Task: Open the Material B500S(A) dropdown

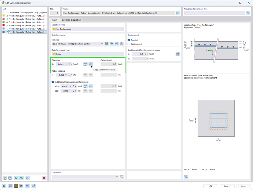Action: coord(78,44)
